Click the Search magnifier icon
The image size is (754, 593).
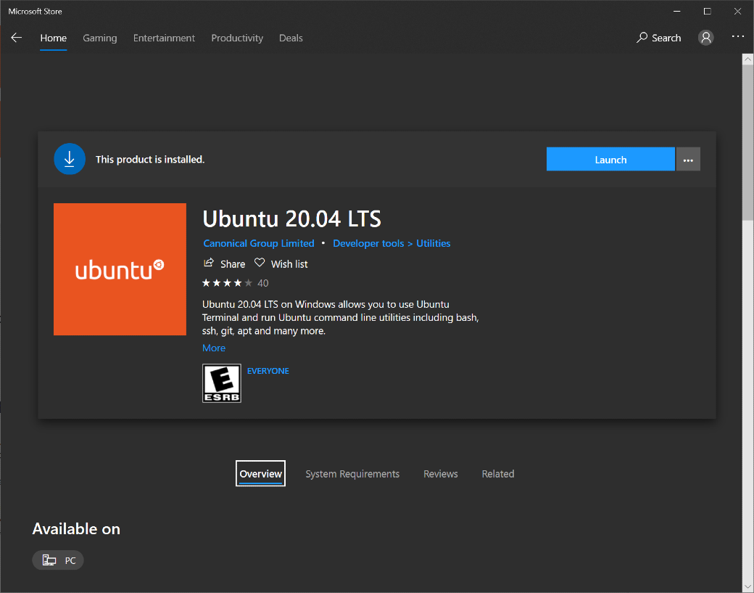(642, 38)
